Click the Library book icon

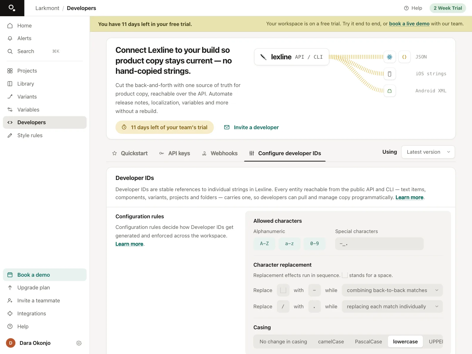(10, 84)
